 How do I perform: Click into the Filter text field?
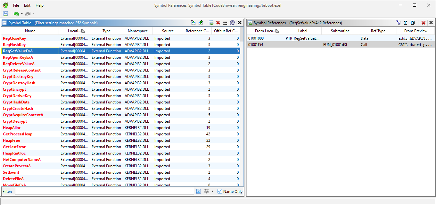(x=104, y=191)
